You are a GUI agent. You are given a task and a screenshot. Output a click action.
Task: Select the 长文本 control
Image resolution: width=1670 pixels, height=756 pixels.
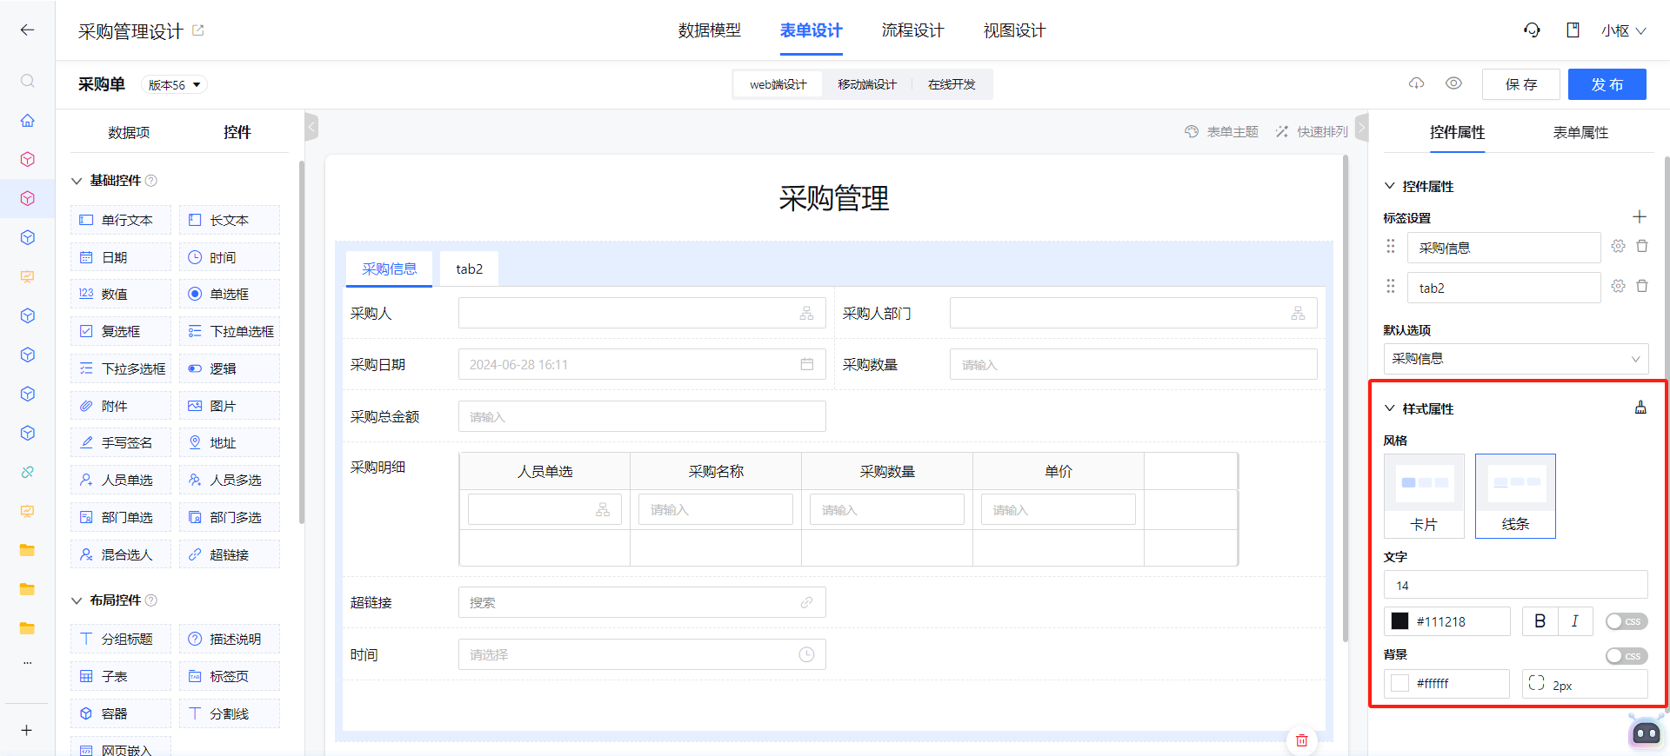tap(230, 220)
